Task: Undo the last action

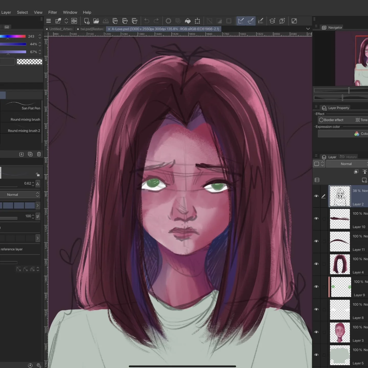Action: (146, 21)
